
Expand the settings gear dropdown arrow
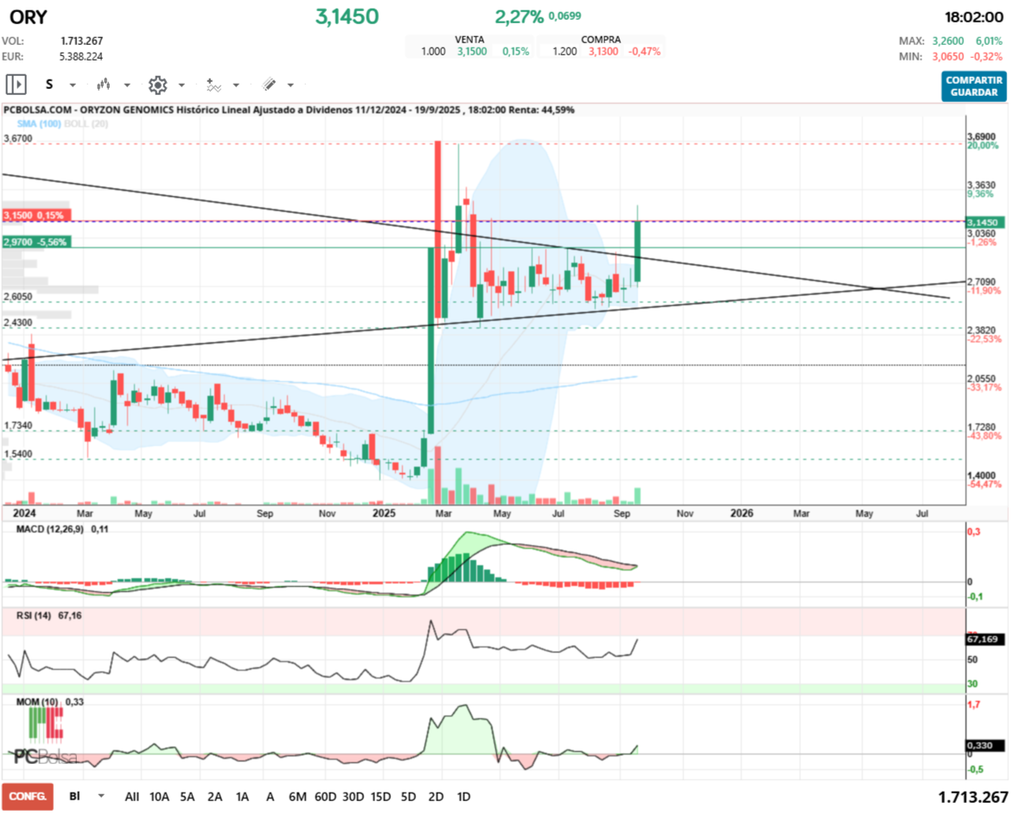(x=182, y=85)
